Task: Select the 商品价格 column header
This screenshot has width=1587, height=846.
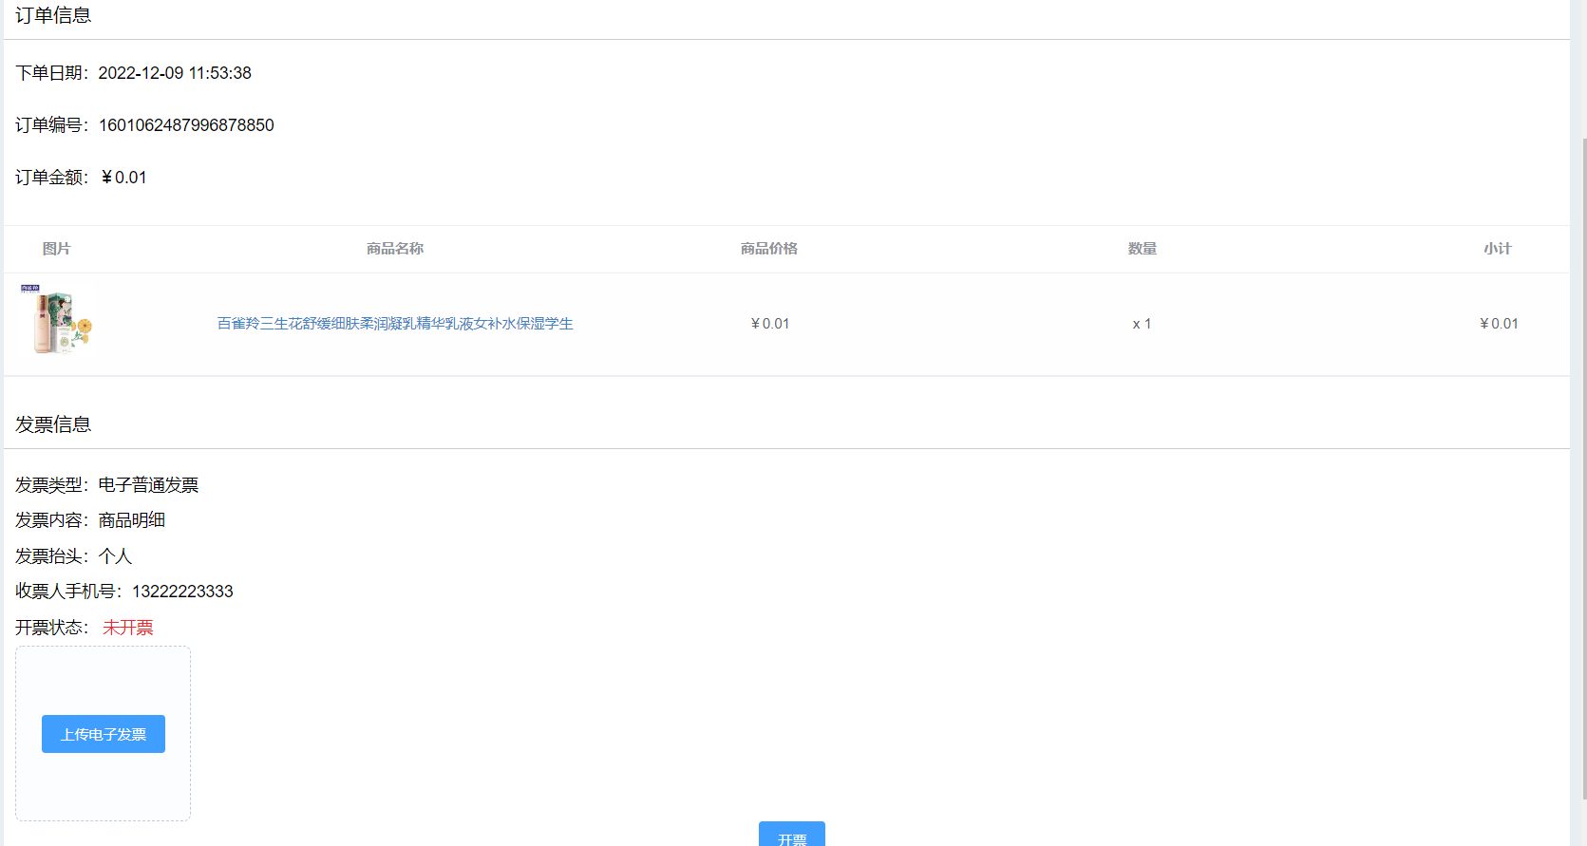Action: click(769, 249)
